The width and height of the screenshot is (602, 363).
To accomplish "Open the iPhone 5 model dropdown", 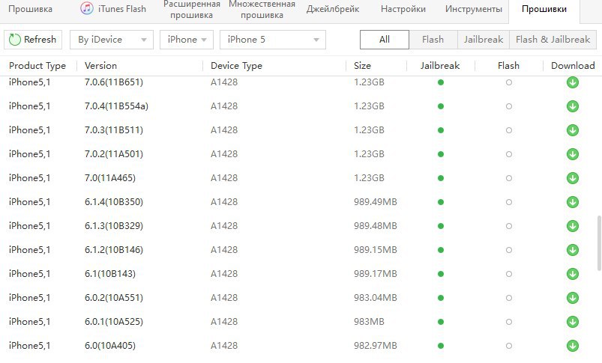I will pos(273,40).
